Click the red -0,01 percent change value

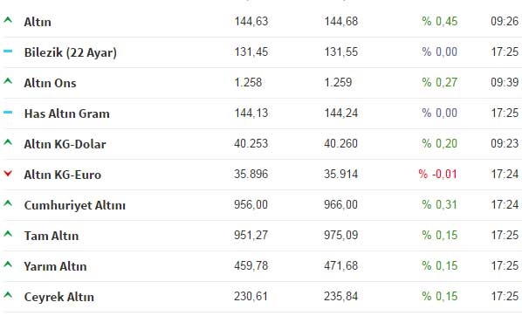click(438, 175)
